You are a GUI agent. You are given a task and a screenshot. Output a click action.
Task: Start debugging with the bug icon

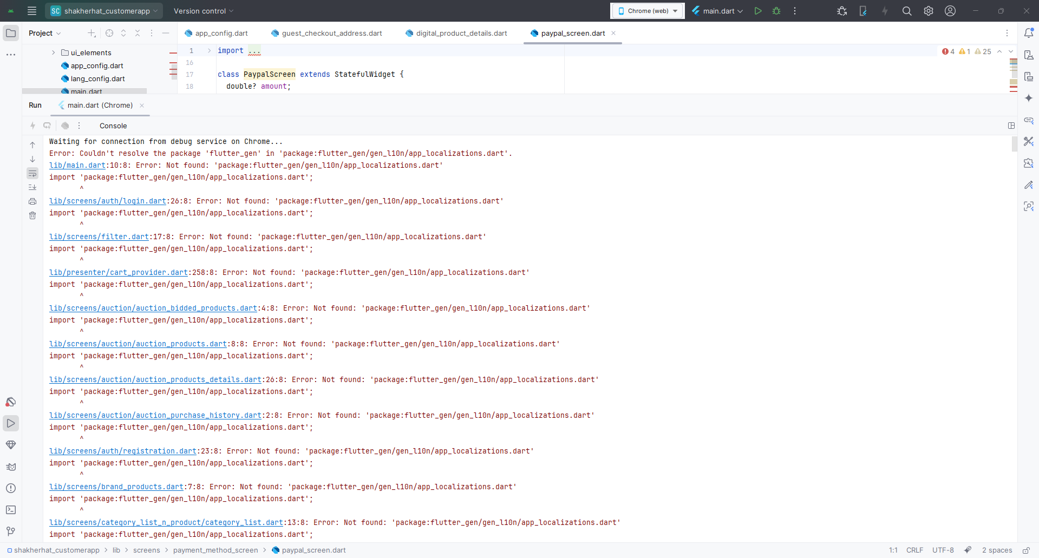click(x=776, y=11)
